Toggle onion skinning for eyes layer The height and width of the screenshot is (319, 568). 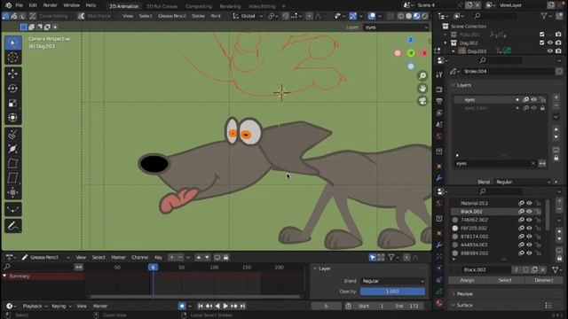click(525, 99)
